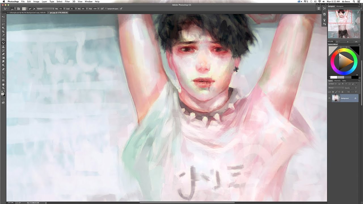Open the Image menu

pos(36,1)
